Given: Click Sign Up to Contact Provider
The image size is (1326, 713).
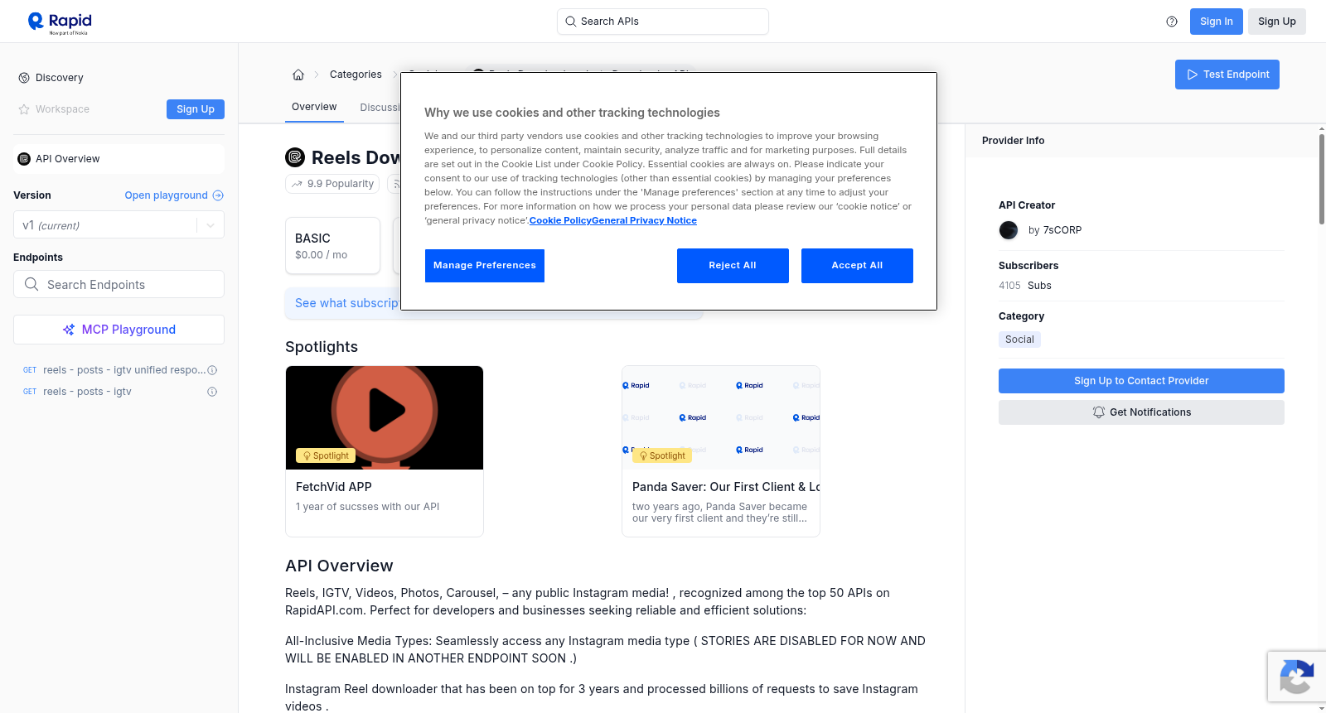Looking at the screenshot, I should 1141,381.
